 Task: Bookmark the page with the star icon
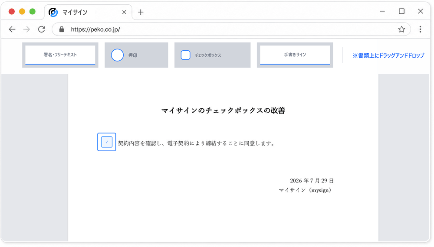point(401,29)
